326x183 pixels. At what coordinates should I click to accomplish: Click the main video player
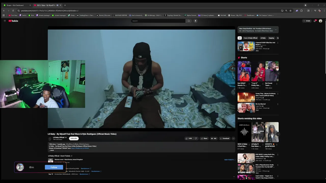[141, 79]
